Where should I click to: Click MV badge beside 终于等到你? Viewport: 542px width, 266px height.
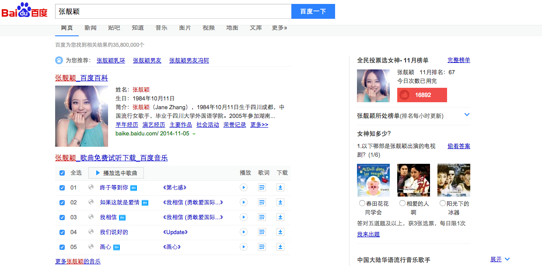point(134,188)
